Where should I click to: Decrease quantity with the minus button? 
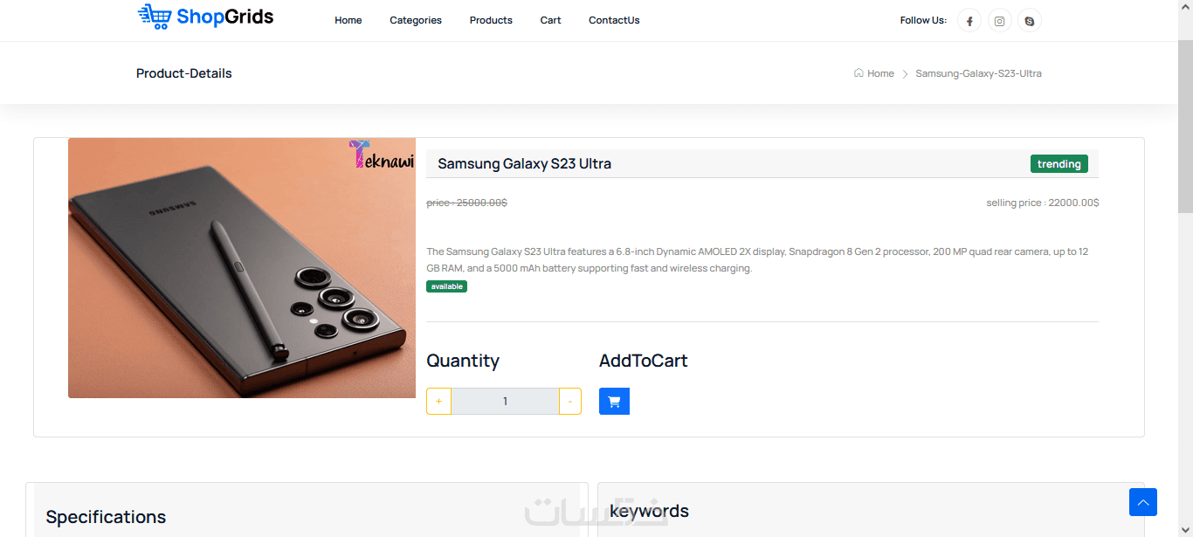tap(569, 402)
